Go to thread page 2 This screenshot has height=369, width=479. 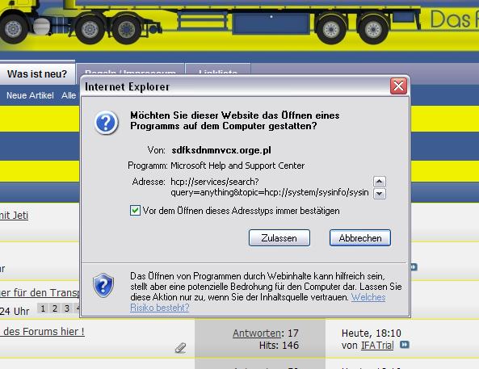[x=55, y=308]
